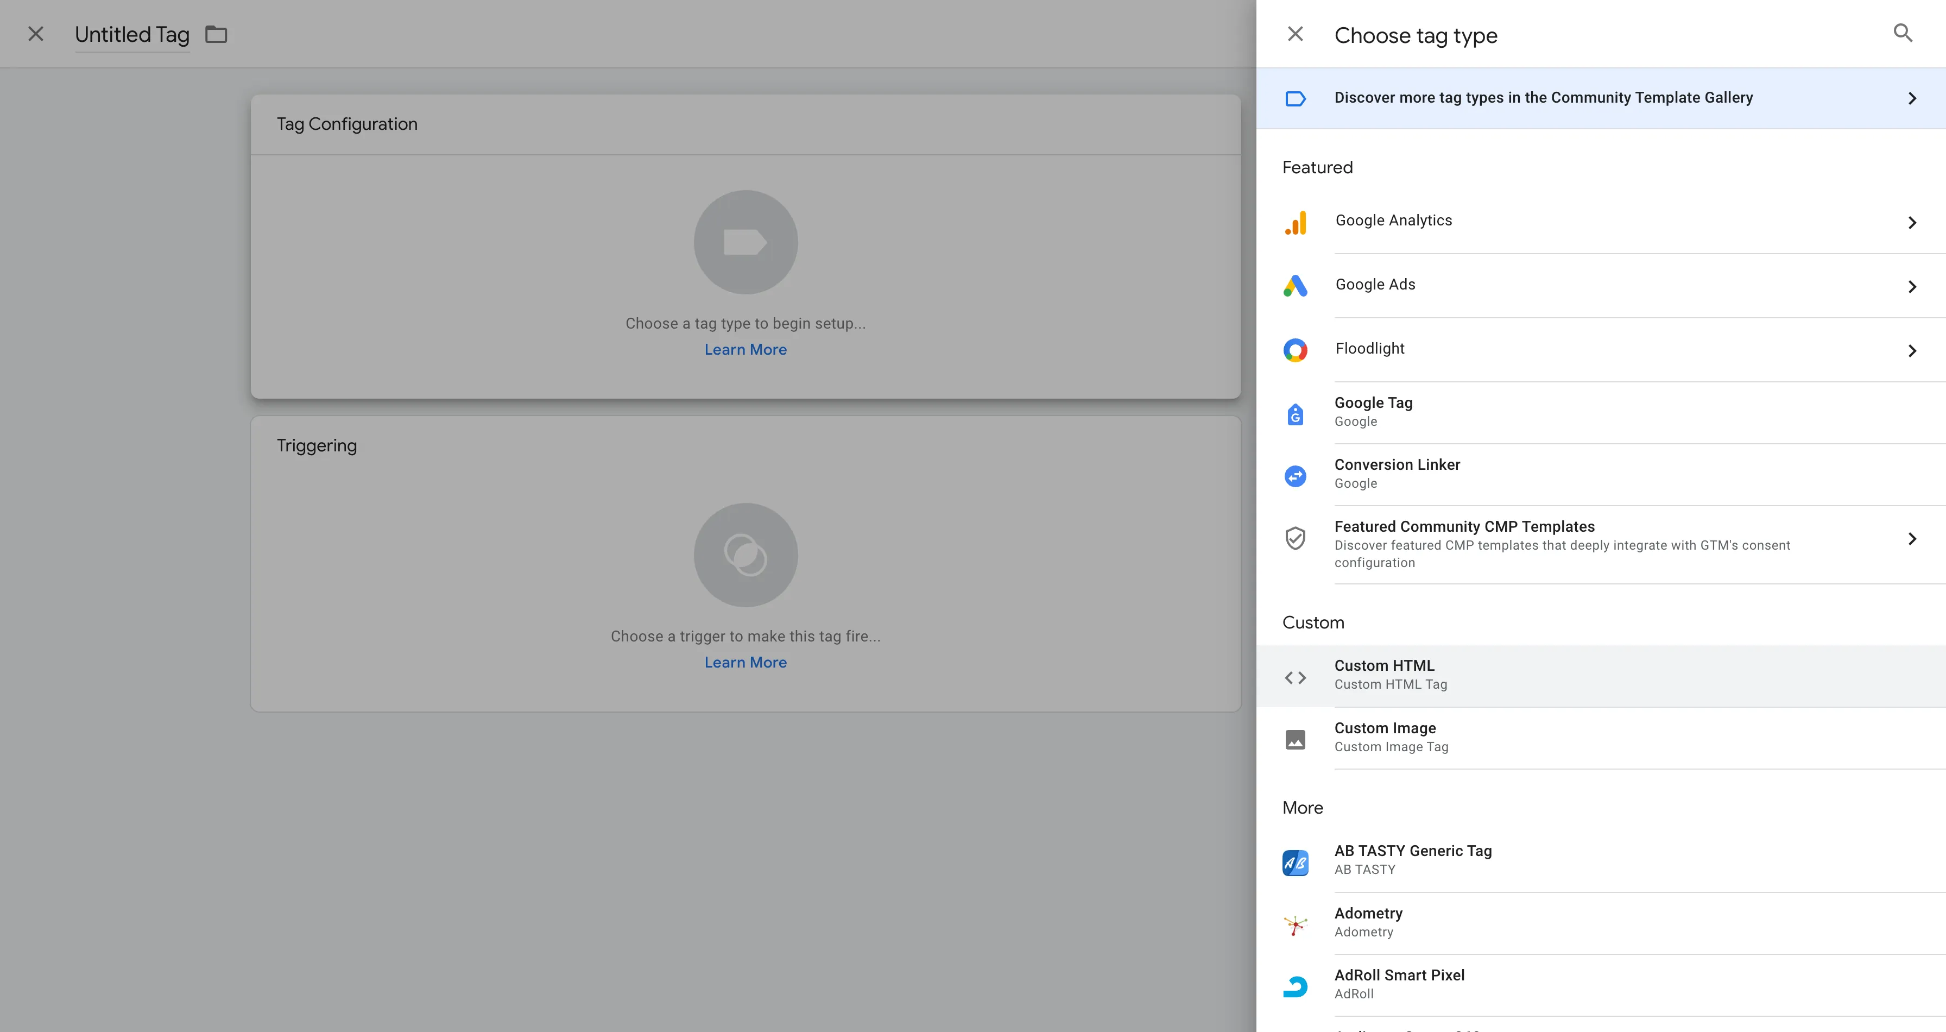This screenshot has height=1032, width=1946.
Task: Choose AB TASTY Generic Tag
Action: [x=1601, y=860]
